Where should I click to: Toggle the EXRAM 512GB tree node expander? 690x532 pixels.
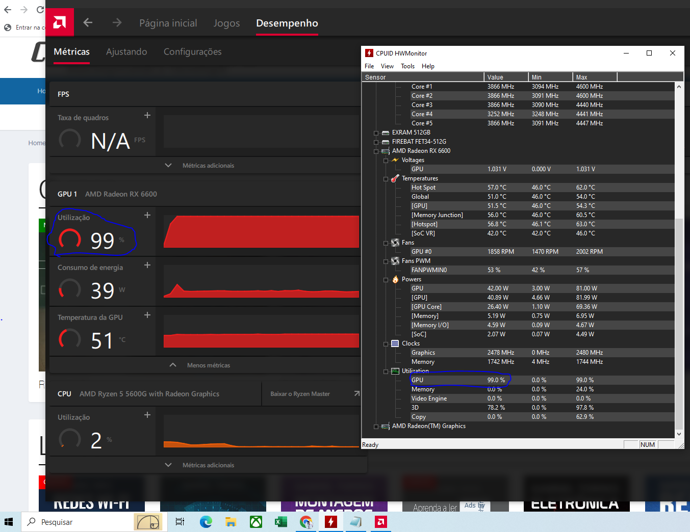click(376, 133)
